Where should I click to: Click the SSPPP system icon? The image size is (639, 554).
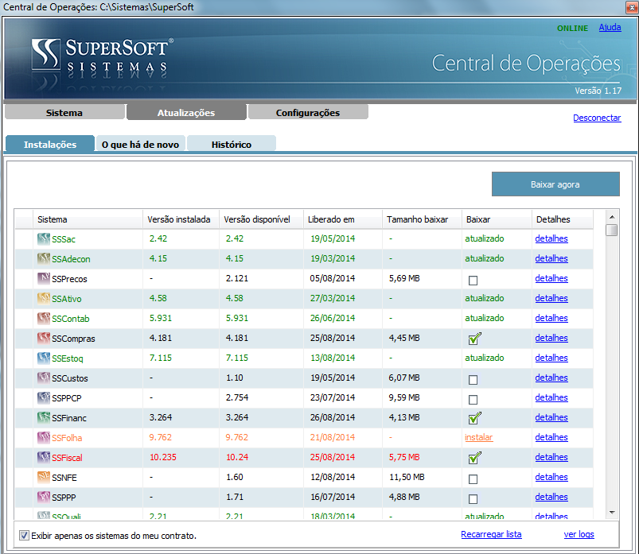(x=44, y=497)
